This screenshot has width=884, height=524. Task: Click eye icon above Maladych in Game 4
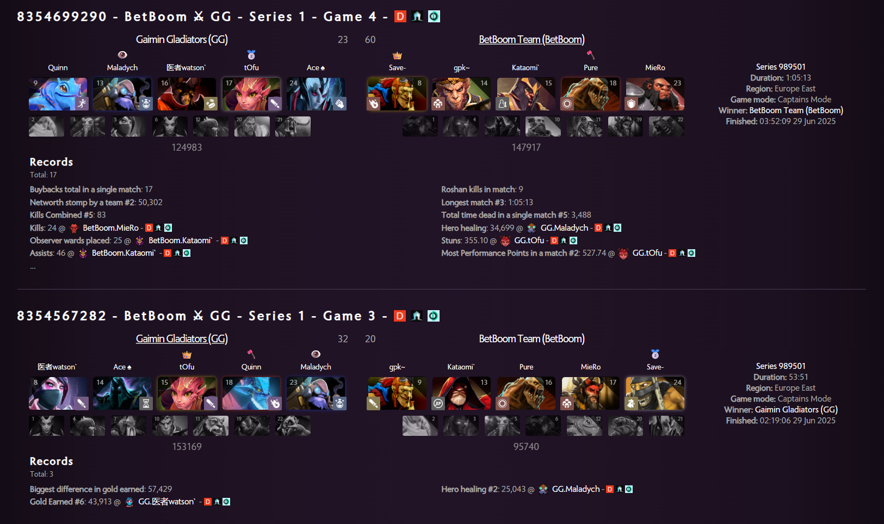click(122, 54)
